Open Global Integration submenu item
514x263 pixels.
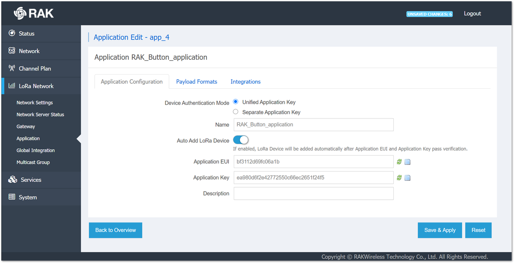[x=36, y=151]
